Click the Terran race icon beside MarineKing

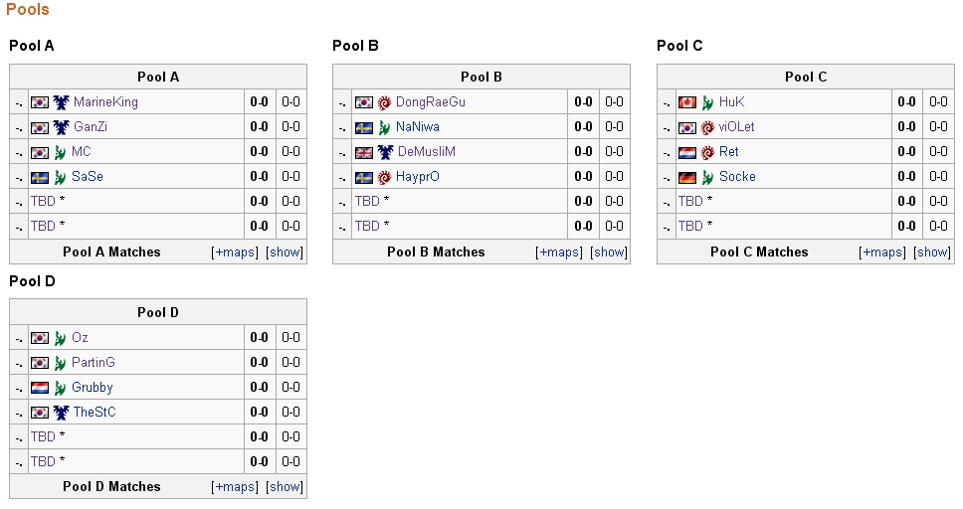click(61, 102)
